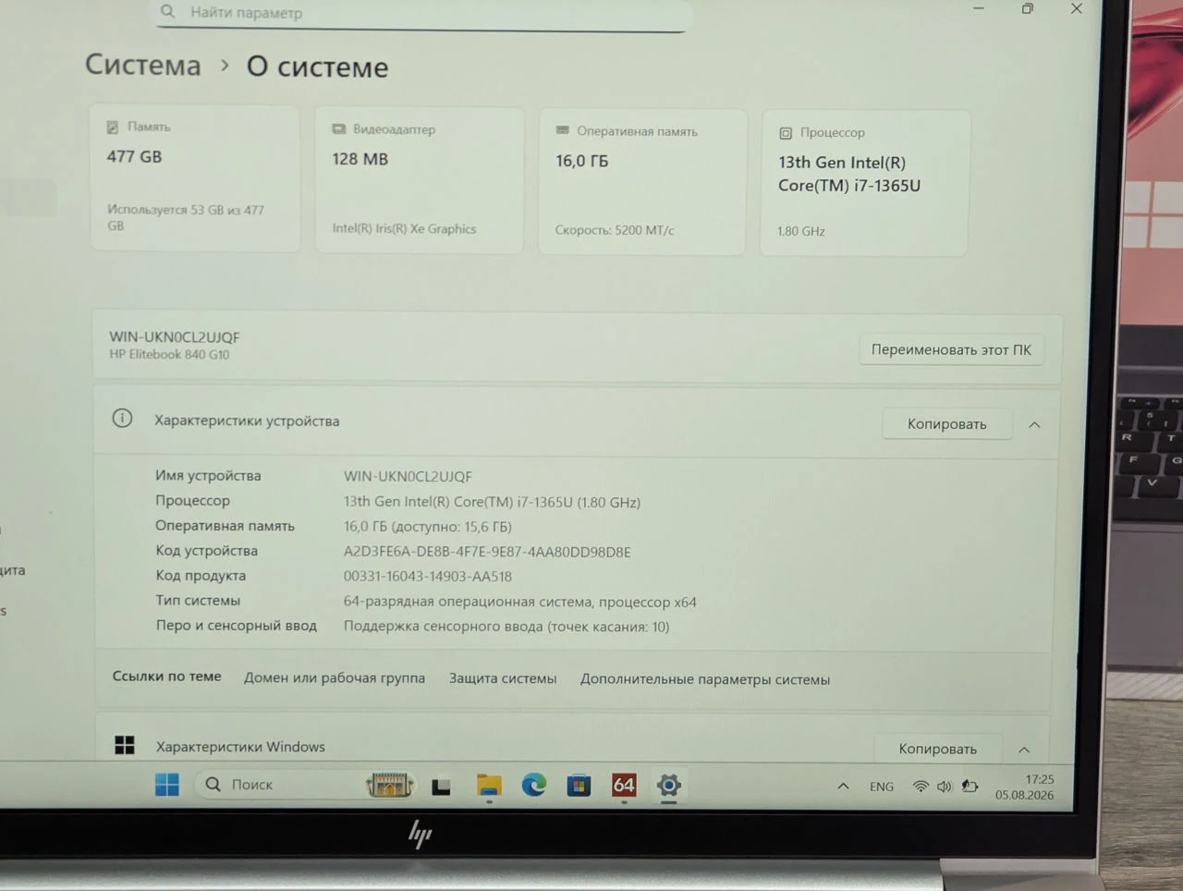Viewport: 1183px width, 891px height.
Task: Open the red 64 app icon
Action: click(624, 786)
